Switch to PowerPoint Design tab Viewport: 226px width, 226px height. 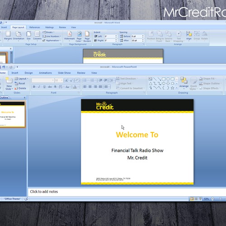[28, 73]
